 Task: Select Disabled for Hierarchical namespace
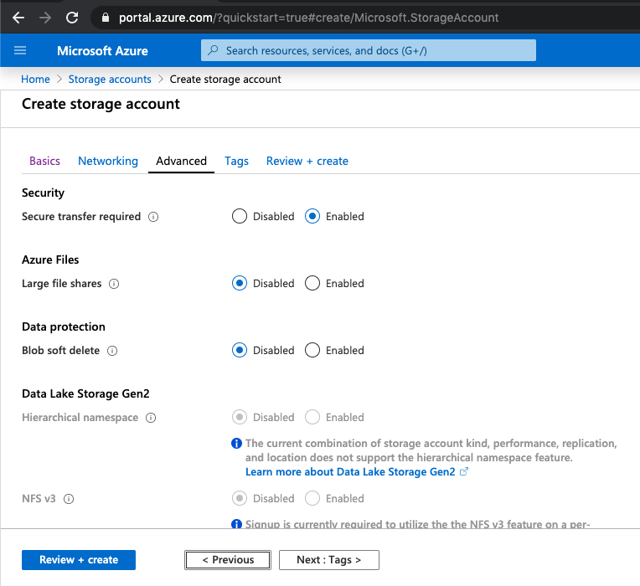point(240,417)
